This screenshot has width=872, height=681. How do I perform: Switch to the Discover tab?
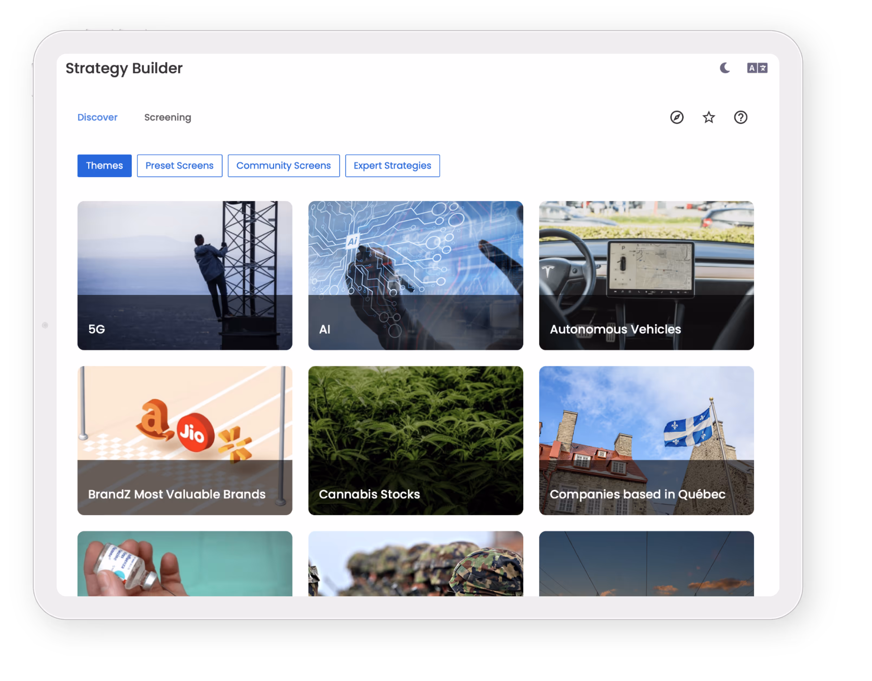97,118
